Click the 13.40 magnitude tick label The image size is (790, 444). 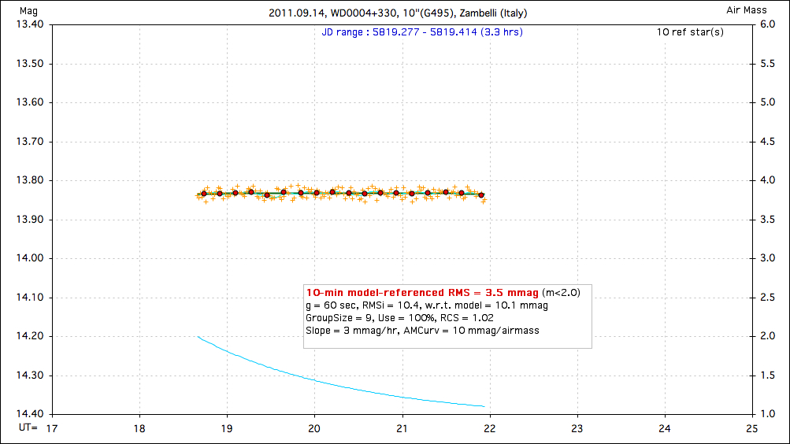click(x=30, y=24)
